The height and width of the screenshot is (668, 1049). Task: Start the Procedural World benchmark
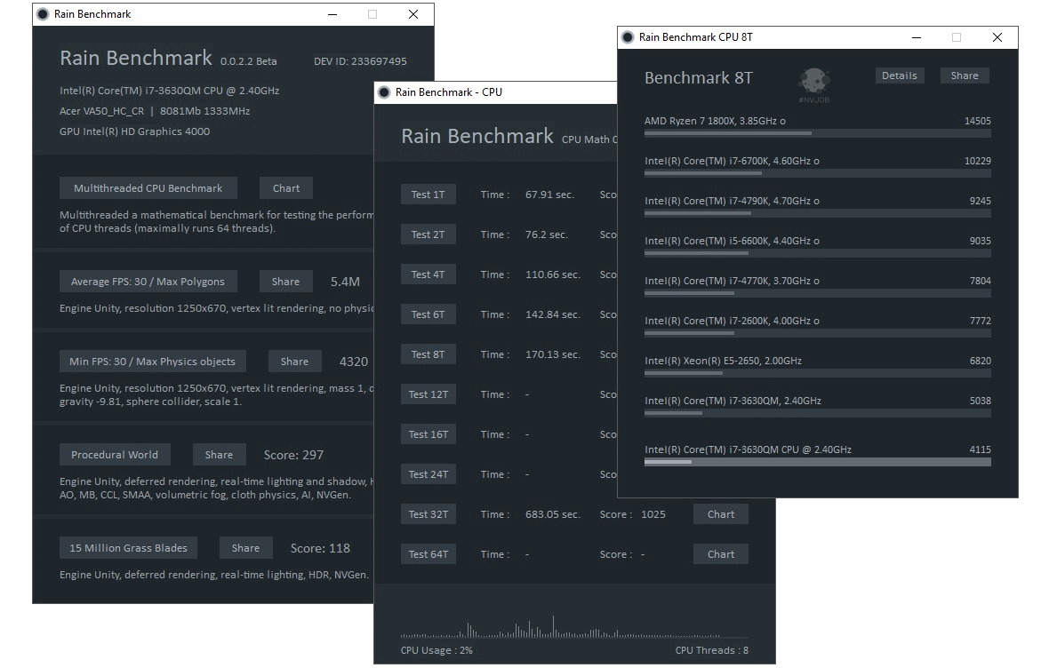[x=115, y=454]
